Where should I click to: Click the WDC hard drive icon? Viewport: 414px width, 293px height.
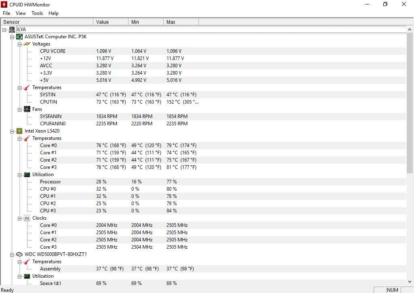tap(19, 254)
